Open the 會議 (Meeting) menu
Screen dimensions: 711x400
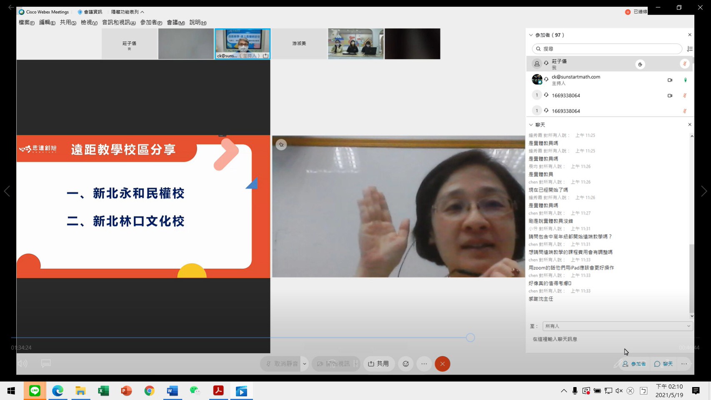[175, 22]
